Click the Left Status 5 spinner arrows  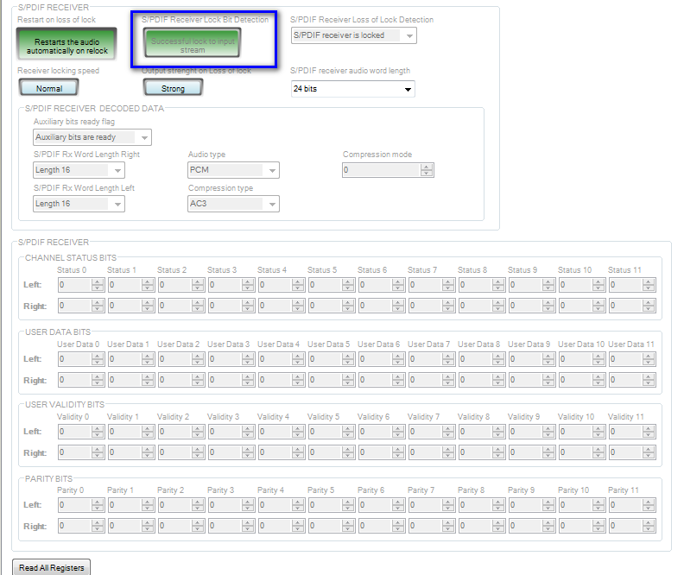click(348, 285)
